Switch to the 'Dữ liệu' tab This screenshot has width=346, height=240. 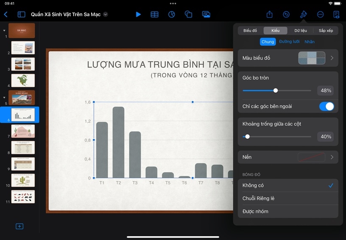(x=301, y=30)
